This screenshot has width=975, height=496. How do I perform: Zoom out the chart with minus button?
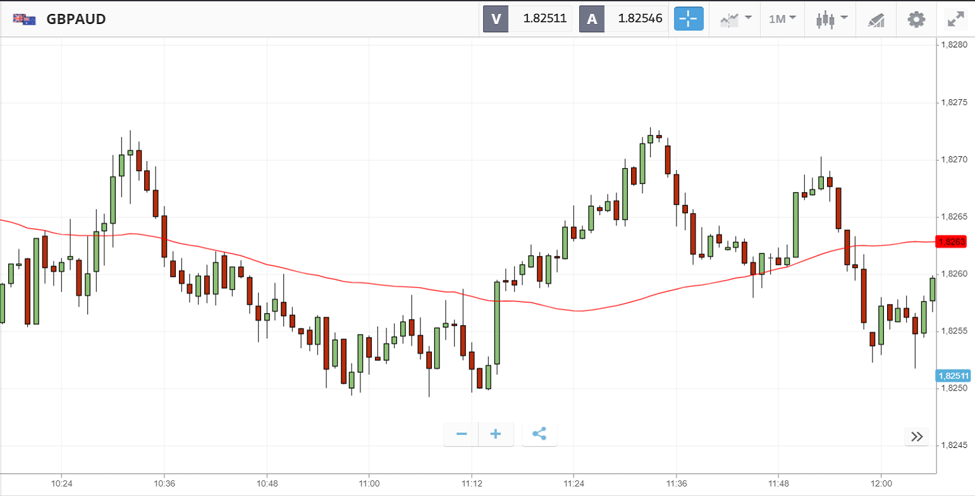point(462,434)
